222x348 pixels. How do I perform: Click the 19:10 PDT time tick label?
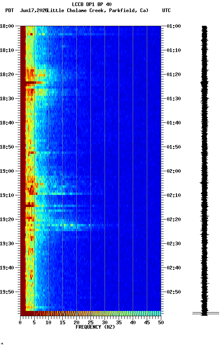[7, 195]
